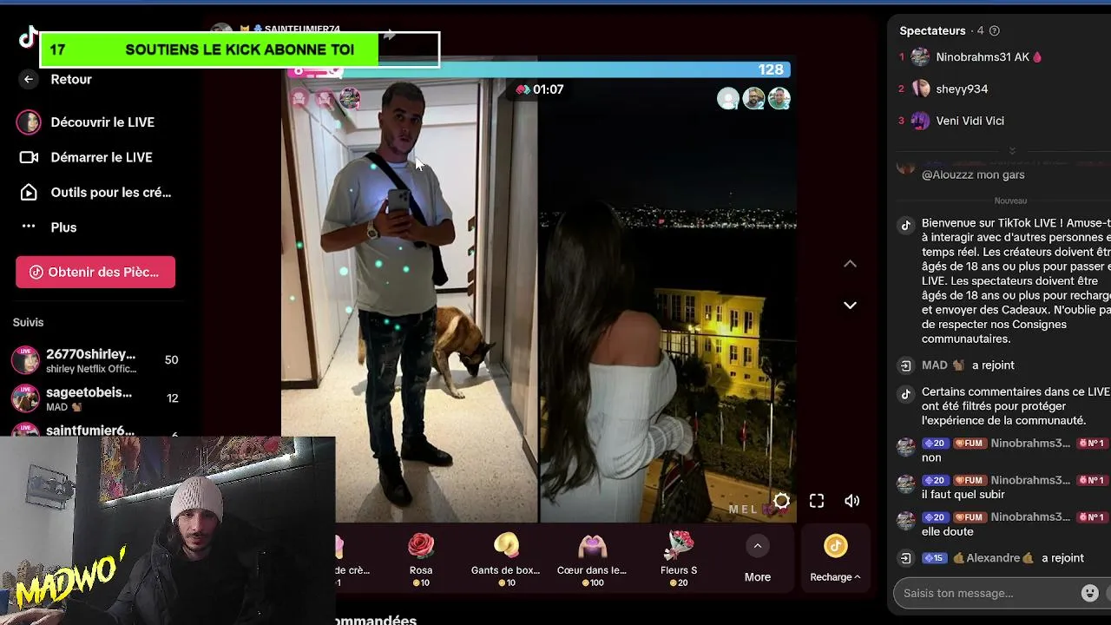
Task: Click the battle score bar showing 128
Action: 540,69
